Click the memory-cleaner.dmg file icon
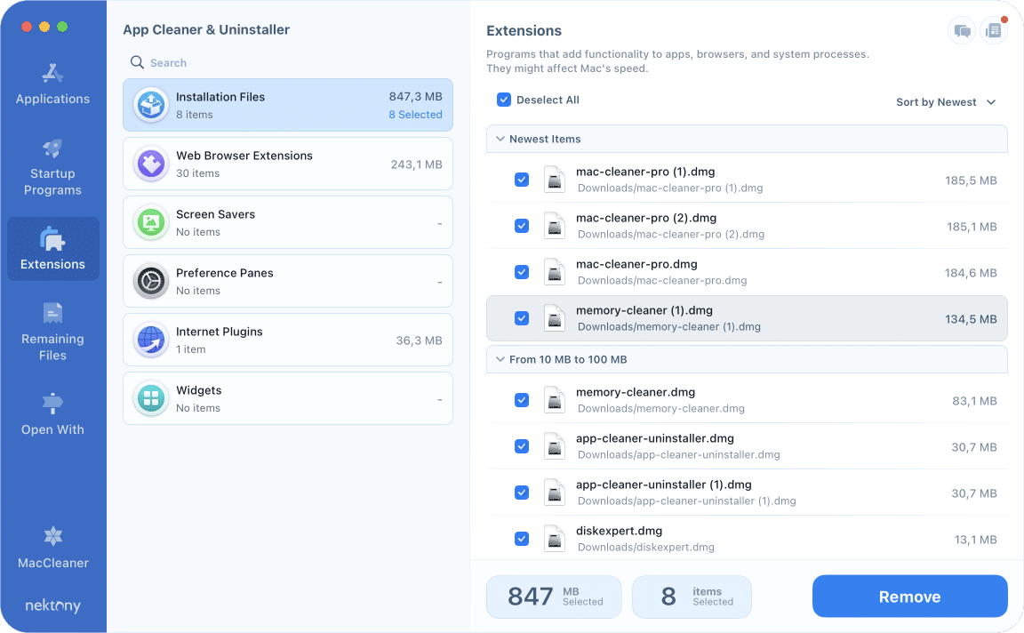Viewport: 1024px width, 633px height. pyautogui.click(x=555, y=400)
